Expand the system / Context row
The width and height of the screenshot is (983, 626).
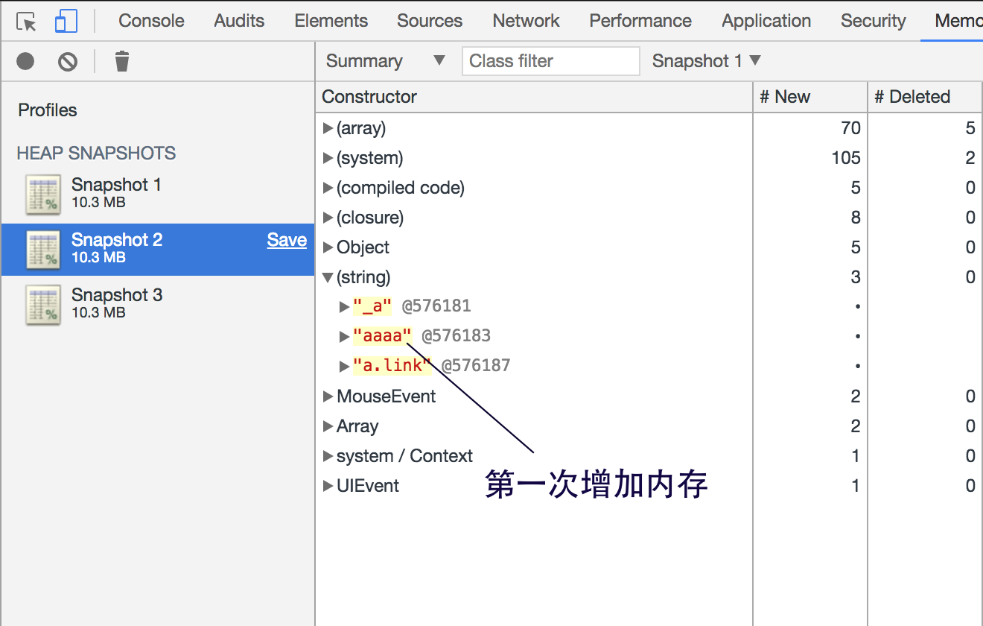click(328, 456)
